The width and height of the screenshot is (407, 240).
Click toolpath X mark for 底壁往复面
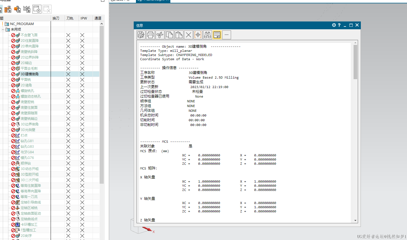tap(68, 108)
